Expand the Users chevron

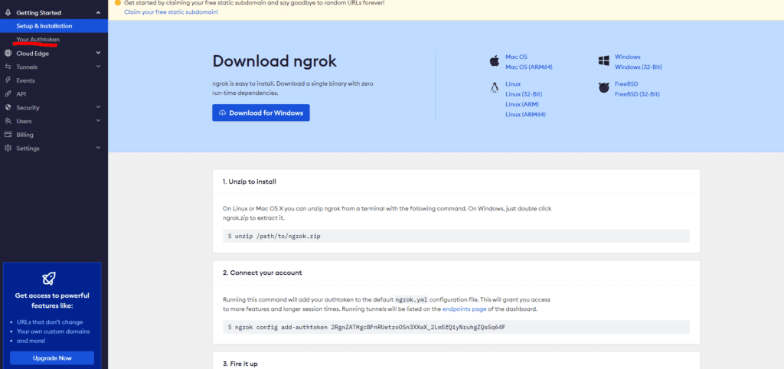point(98,120)
